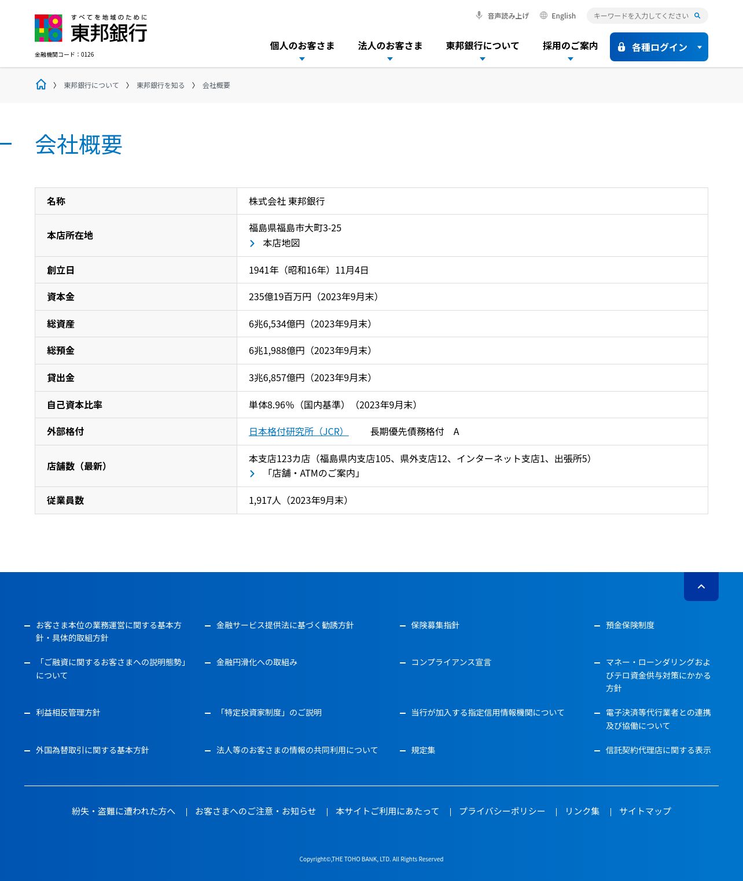Open マネー・ローンダリング対策 policy link

click(659, 675)
